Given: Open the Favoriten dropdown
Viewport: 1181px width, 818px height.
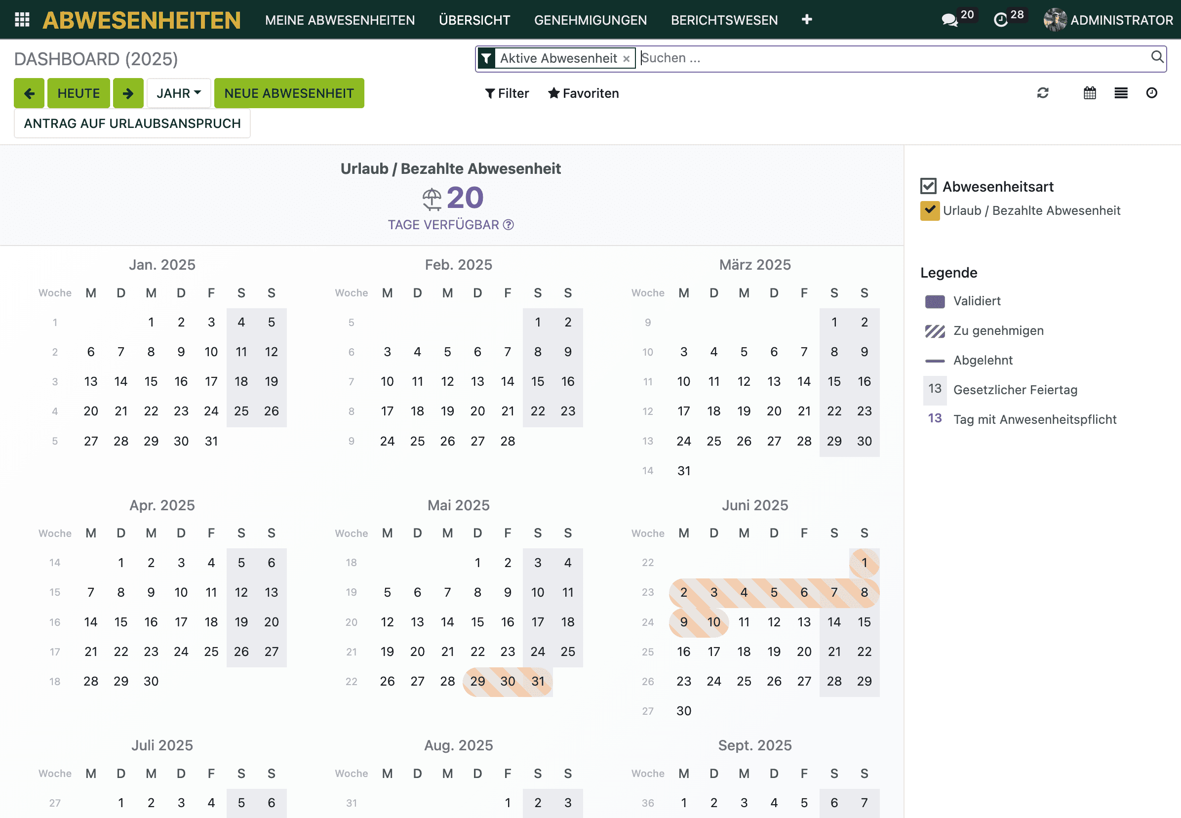Looking at the screenshot, I should 583,93.
